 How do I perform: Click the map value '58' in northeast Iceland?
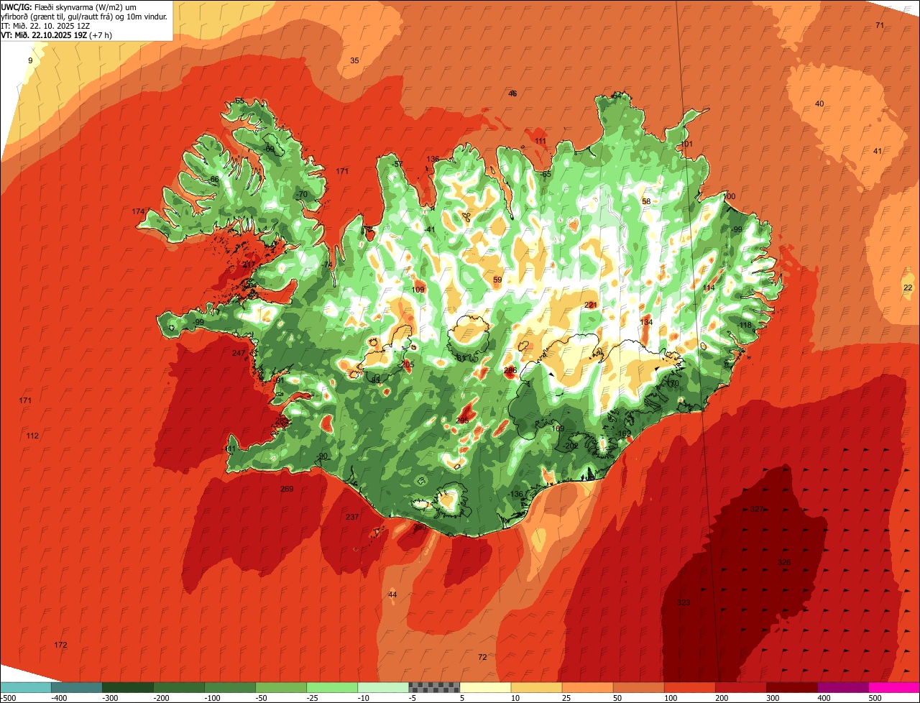pos(646,201)
